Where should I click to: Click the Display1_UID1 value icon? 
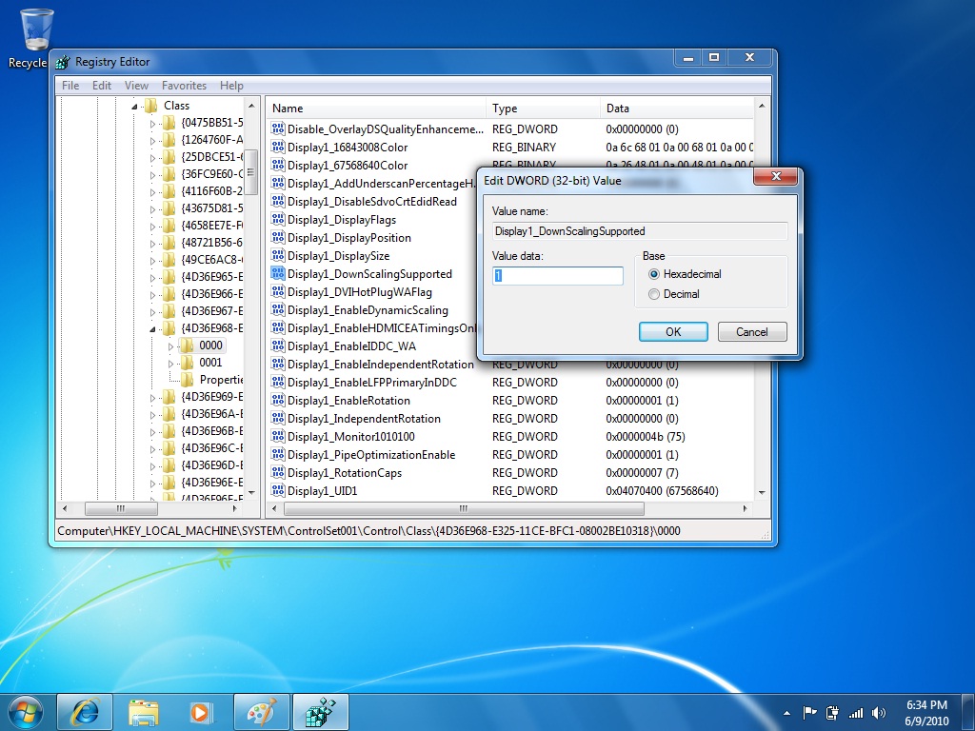pyautogui.click(x=278, y=490)
